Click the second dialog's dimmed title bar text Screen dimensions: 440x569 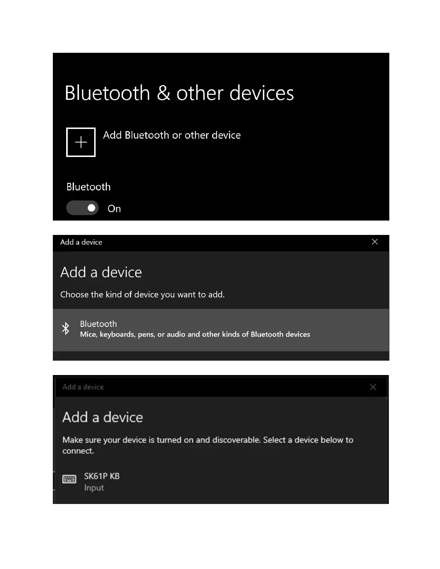pyautogui.click(x=83, y=387)
